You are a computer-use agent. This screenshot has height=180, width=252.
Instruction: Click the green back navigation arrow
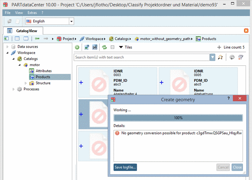point(37,39)
